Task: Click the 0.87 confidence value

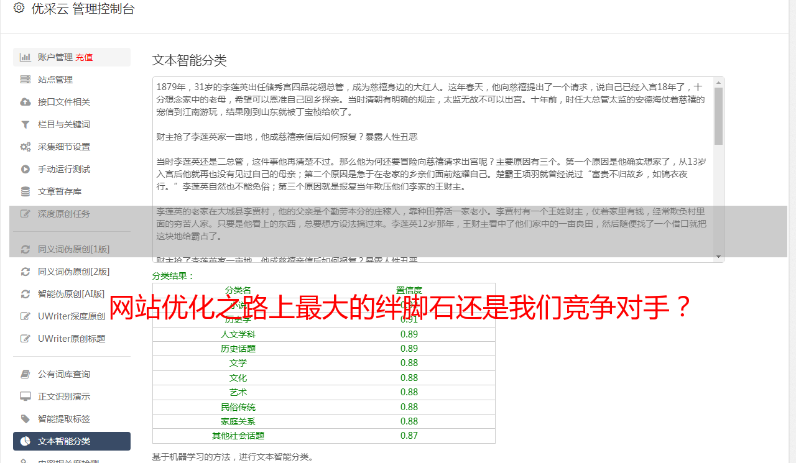Action: coord(409,436)
